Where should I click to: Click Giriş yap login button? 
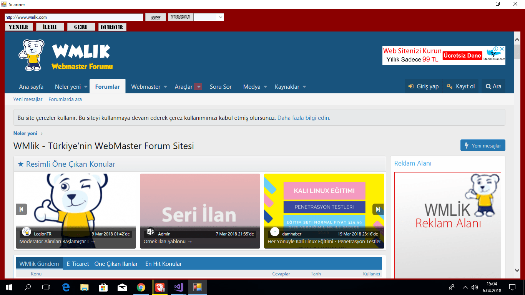pyautogui.click(x=424, y=86)
